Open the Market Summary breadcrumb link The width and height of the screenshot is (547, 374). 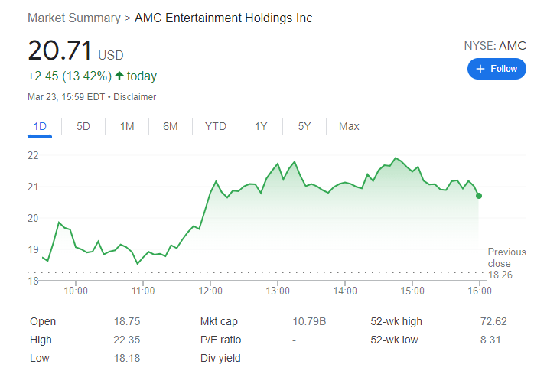[73, 18]
